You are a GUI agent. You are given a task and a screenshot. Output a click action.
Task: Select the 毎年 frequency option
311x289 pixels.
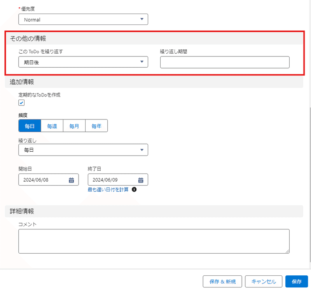96,126
